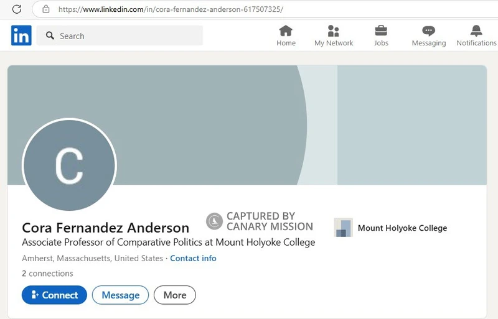Open the LinkedIn logo home link
This screenshot has width=498, height=319.
click(21, 35)
